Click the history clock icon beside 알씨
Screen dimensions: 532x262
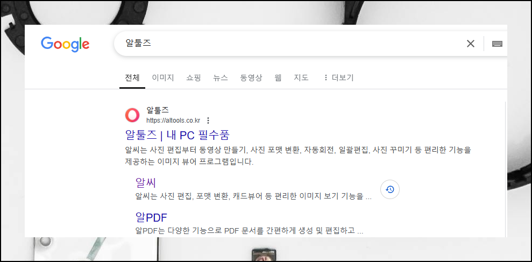pyautogui.click(x=390, y=189)
